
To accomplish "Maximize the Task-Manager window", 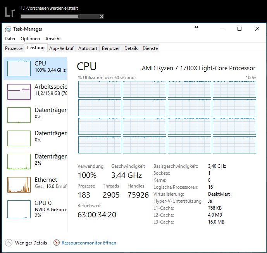I will point(239,29).
